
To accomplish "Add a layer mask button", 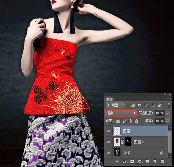I will 132,161.
